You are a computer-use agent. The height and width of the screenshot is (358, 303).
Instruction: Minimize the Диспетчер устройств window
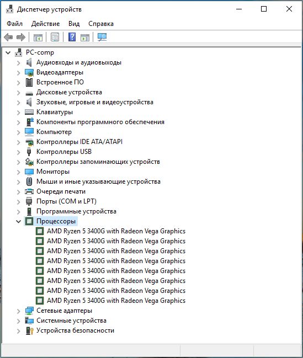click(x=239, y=9)
